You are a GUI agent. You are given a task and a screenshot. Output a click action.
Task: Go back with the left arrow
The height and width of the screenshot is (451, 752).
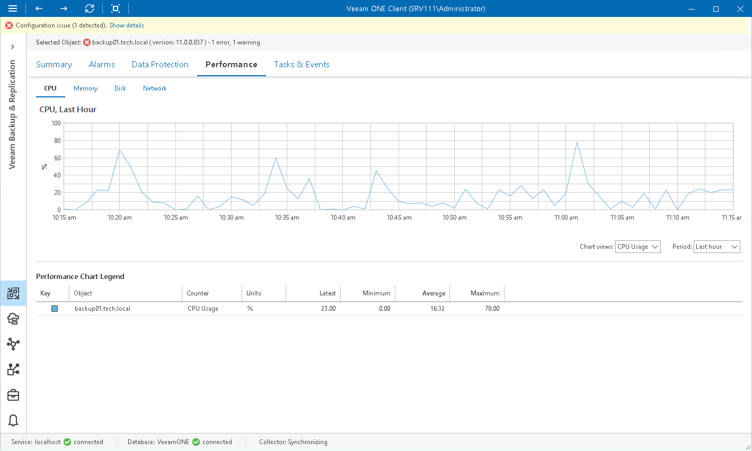point(39,8)
